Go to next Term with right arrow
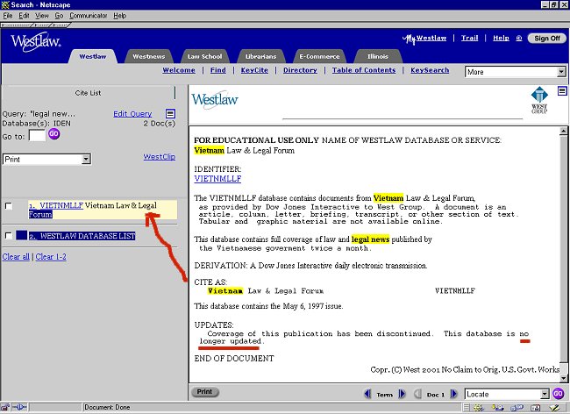The image size is (570, 414). click(402, 394)
